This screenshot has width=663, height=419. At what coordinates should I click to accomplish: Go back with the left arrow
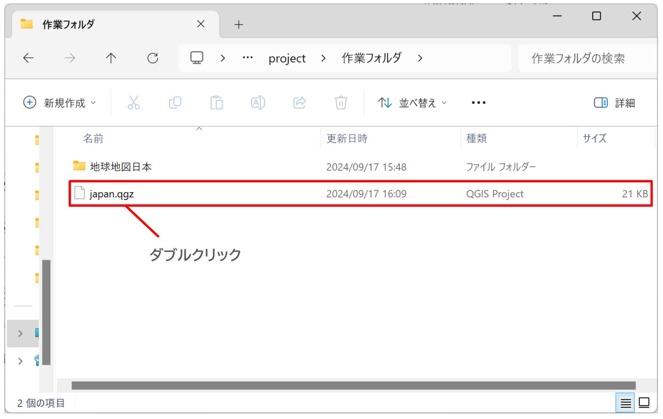[x=28, y=58]
